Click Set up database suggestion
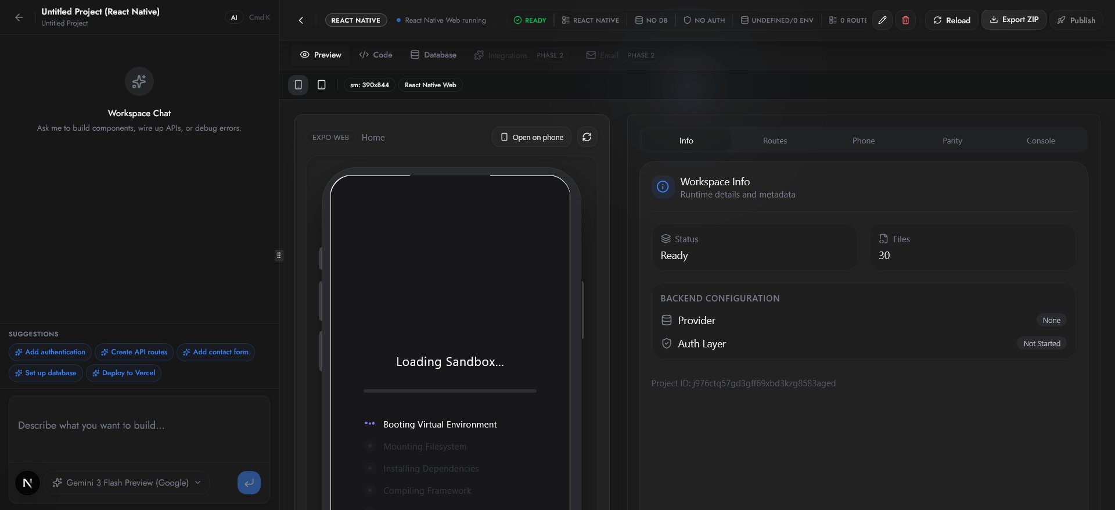 point(46,373)
